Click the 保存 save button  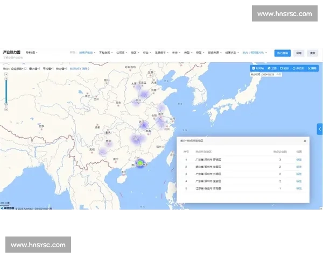(x=299, y=53)
